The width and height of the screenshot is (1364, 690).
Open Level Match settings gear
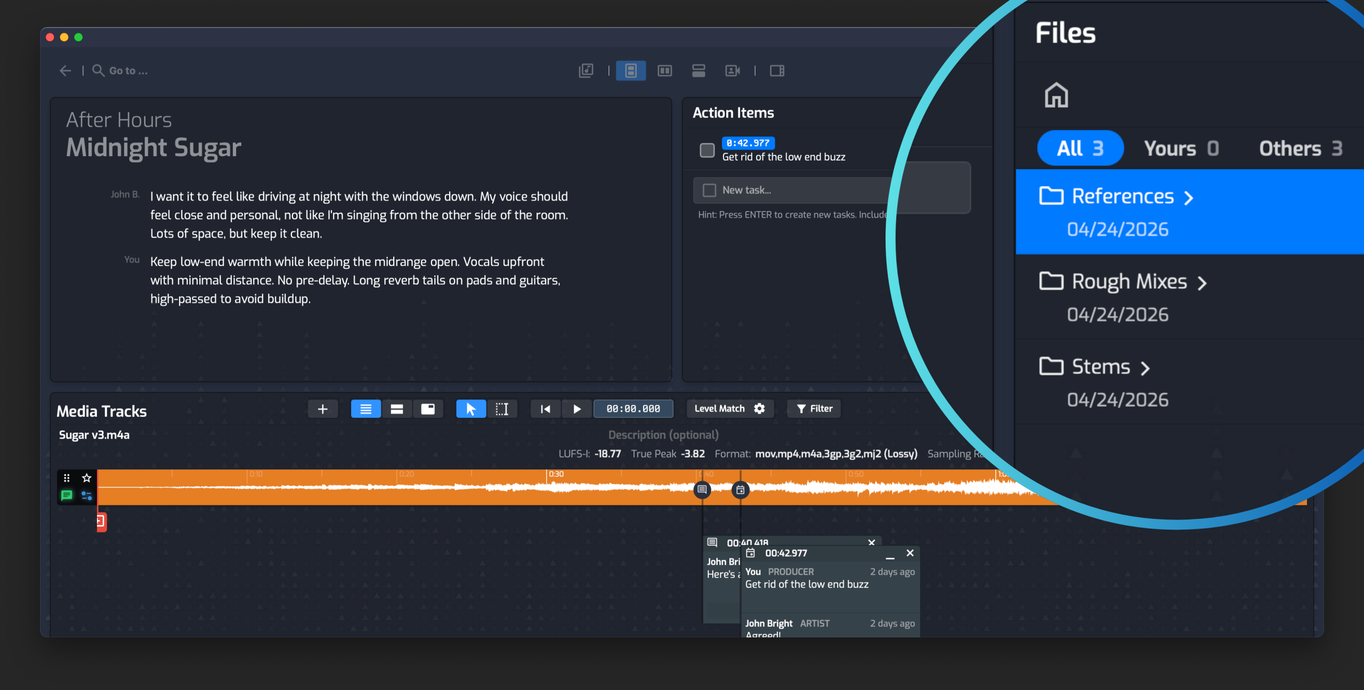click(760, 409)
